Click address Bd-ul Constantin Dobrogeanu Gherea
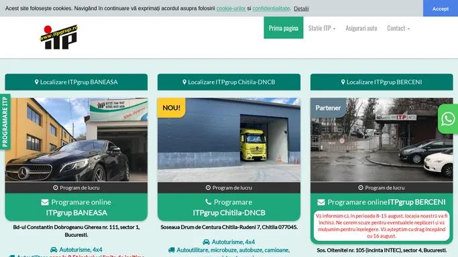Screen dimensions: 458x257 click(x=76, y=231)
